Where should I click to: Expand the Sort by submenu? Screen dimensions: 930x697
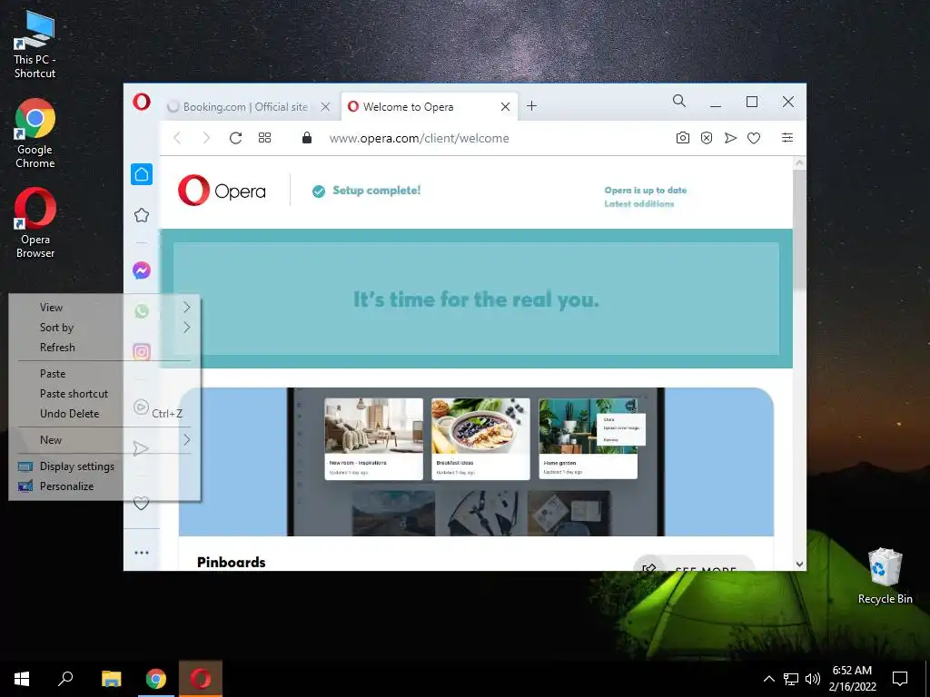(x=104, y=327)
